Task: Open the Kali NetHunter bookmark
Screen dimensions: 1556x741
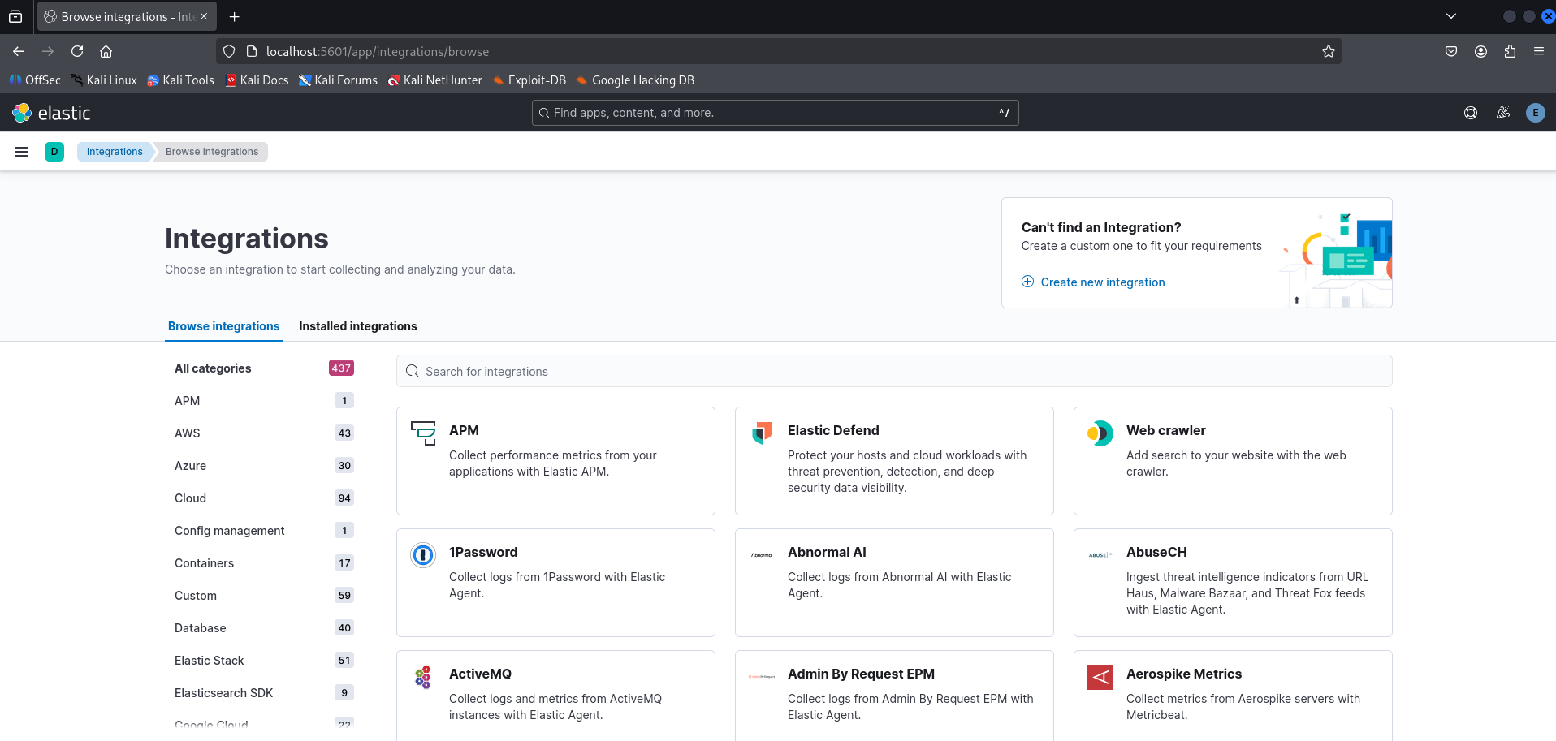Action: point(435,80)
